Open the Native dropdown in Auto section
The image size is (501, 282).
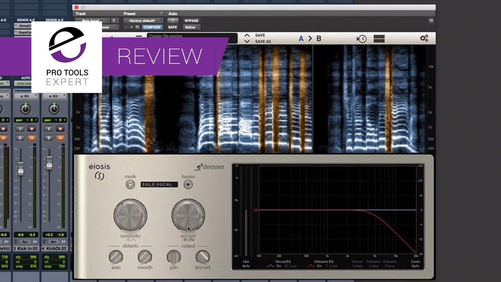(x=192, y=27)
